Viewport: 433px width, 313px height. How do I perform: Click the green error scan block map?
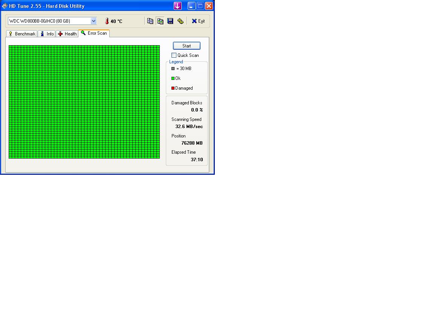84,102
